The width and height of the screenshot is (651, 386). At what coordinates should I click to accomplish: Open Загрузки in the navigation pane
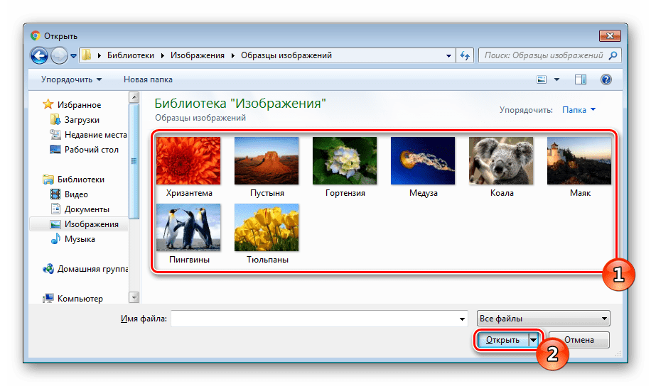[x=82, y=120]
